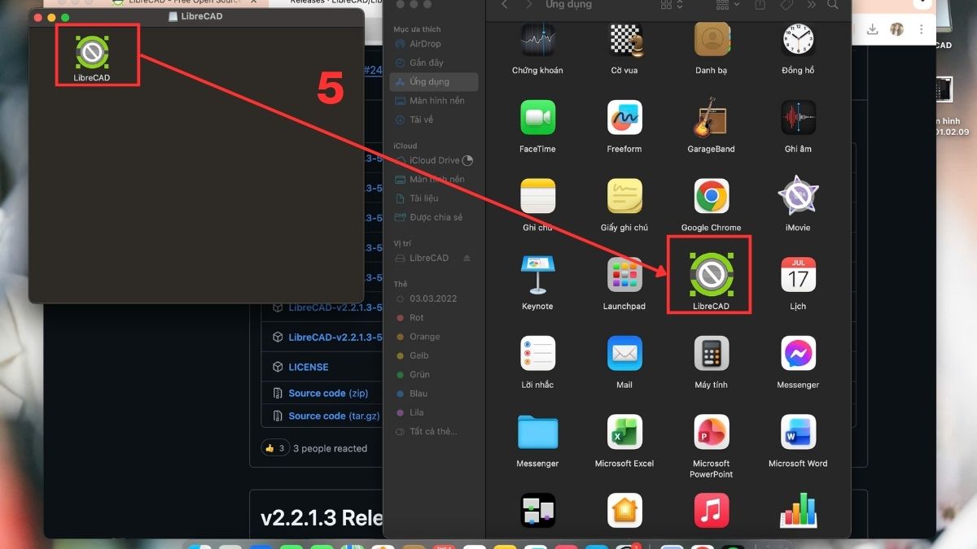Select the iMovie app icon
Viewport: 977px width, 549px height.
tap(798, 196)
